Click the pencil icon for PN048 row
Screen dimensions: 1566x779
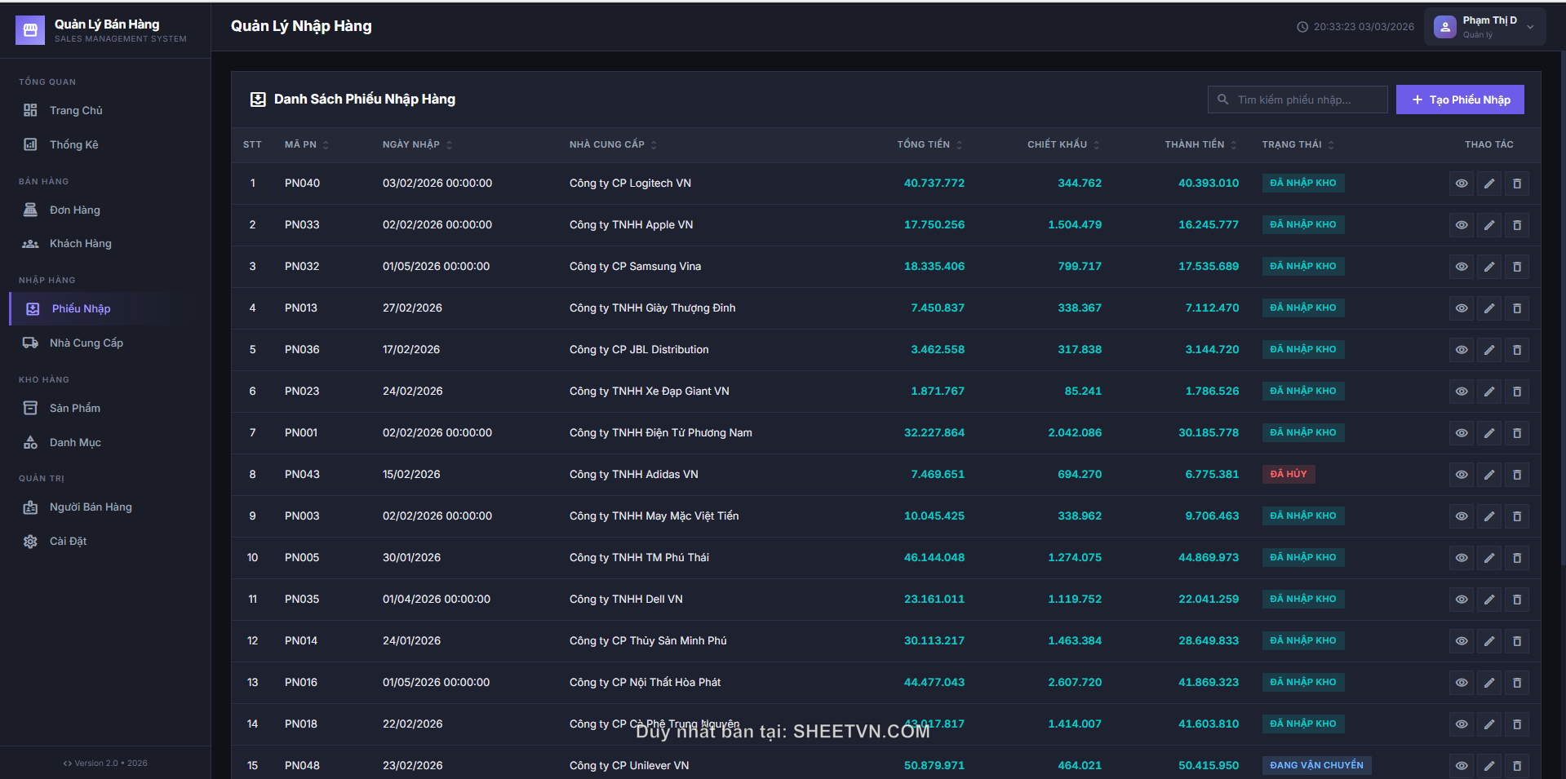tap(1488, 766)
